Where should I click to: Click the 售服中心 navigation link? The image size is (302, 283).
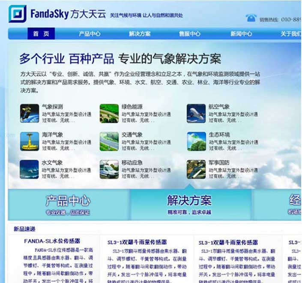(190, 34)
